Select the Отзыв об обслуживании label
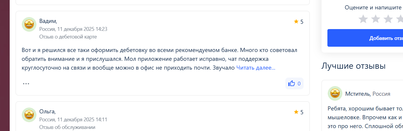The height and width of the screenshot is (131, 403). point(67,127)
